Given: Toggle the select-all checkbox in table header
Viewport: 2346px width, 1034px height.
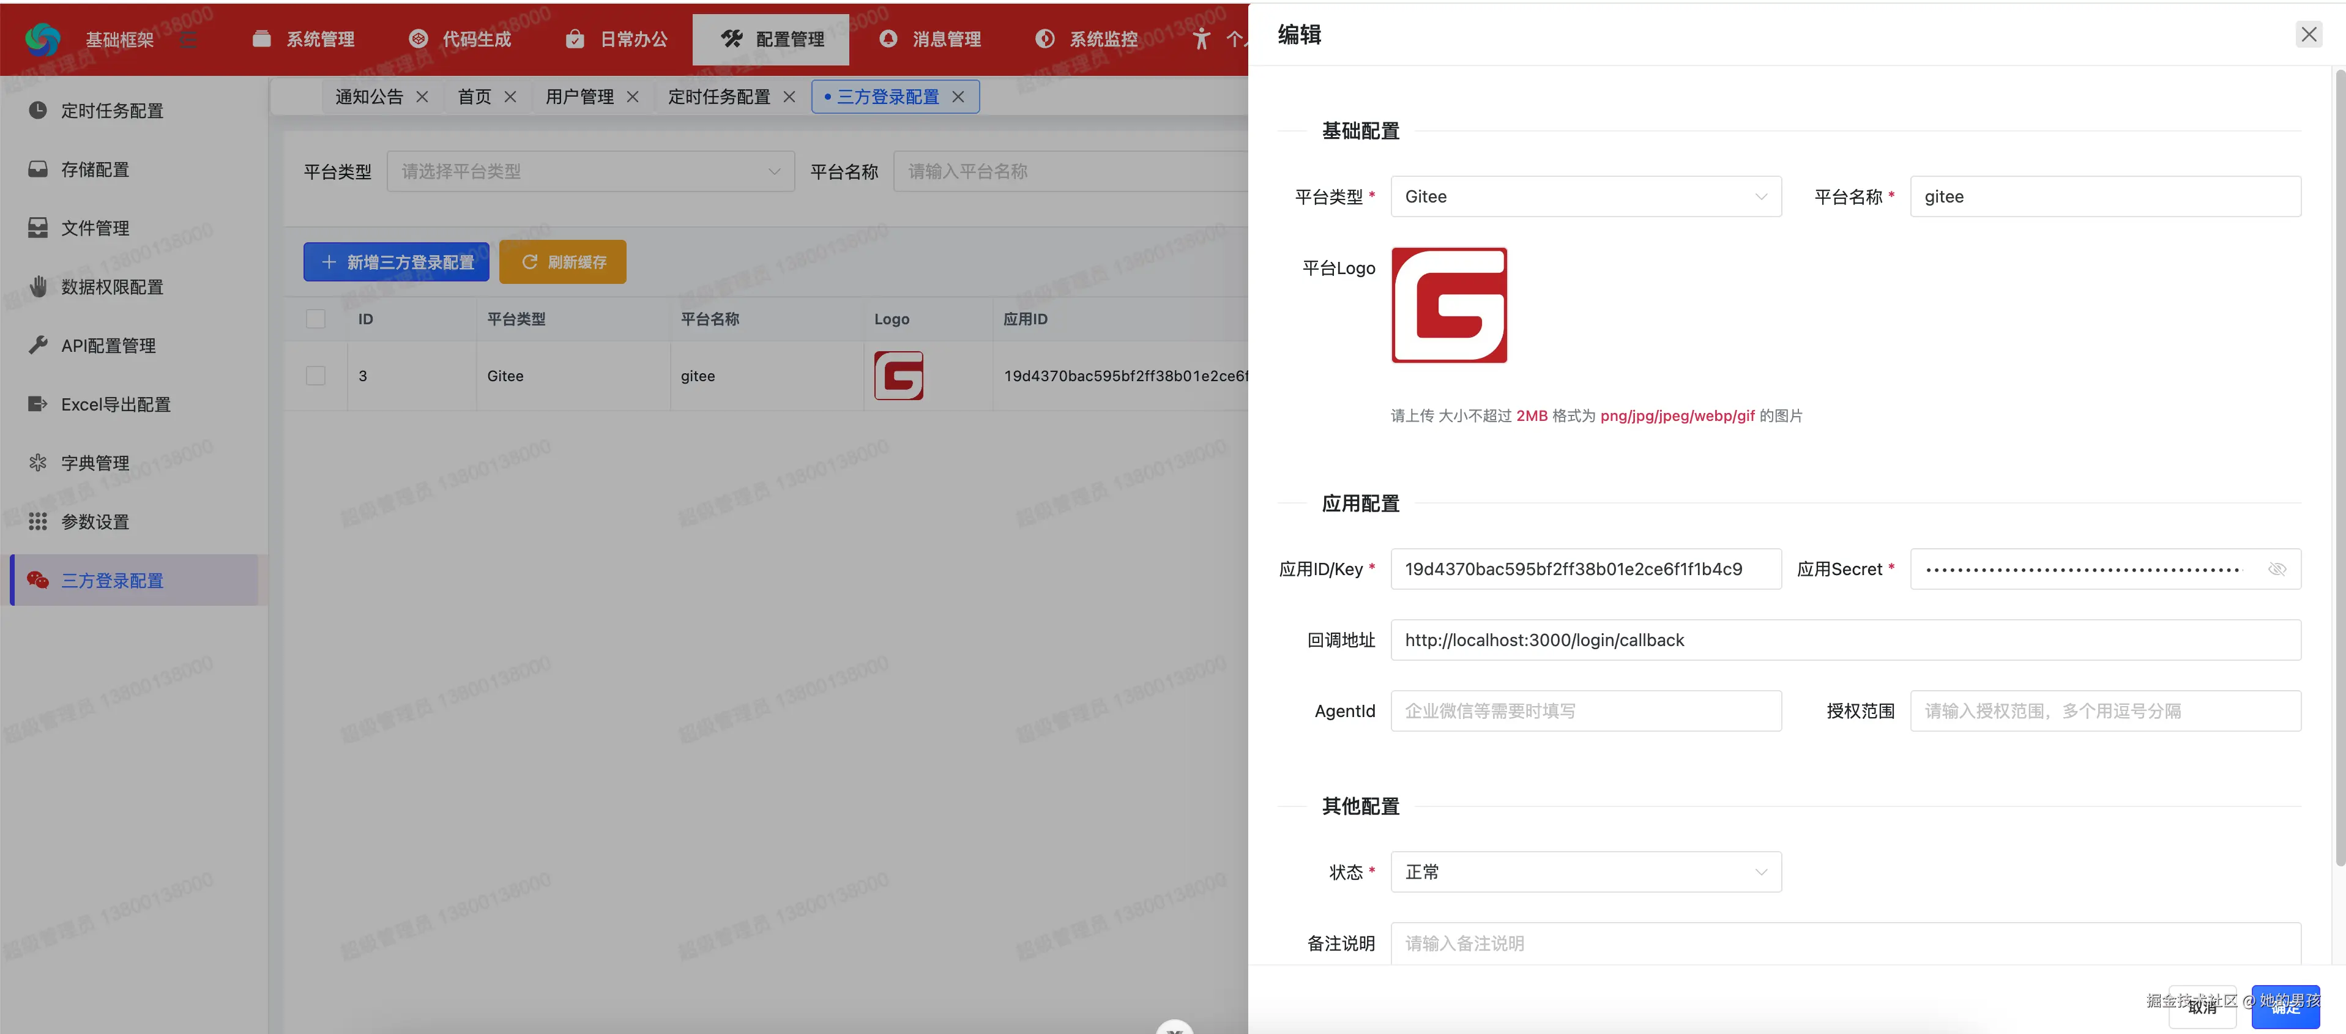Looking at the screenshot, I should tap(316, 319).
